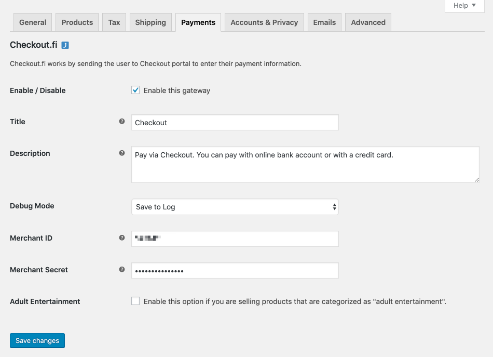
Task: Click the Save changes button
Action: point(37,340)
